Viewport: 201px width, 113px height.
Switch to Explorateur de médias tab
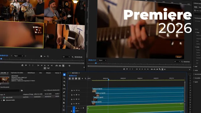pyautogui.click(x=17, y=73)
